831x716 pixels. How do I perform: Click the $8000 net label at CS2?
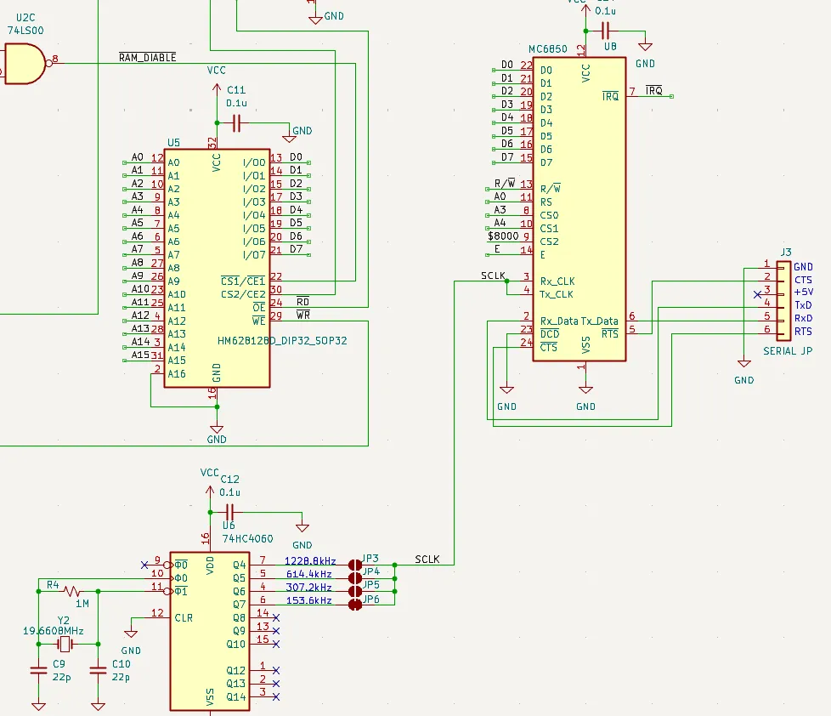pyautogui.click(x=503, y=236)
